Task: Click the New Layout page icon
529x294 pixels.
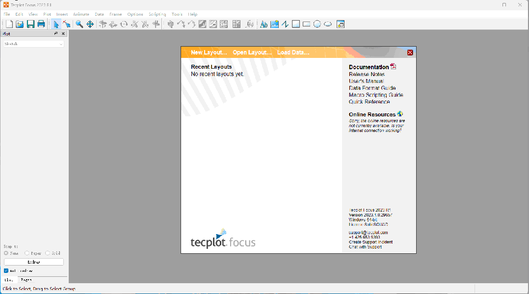Action: [9, 24]
